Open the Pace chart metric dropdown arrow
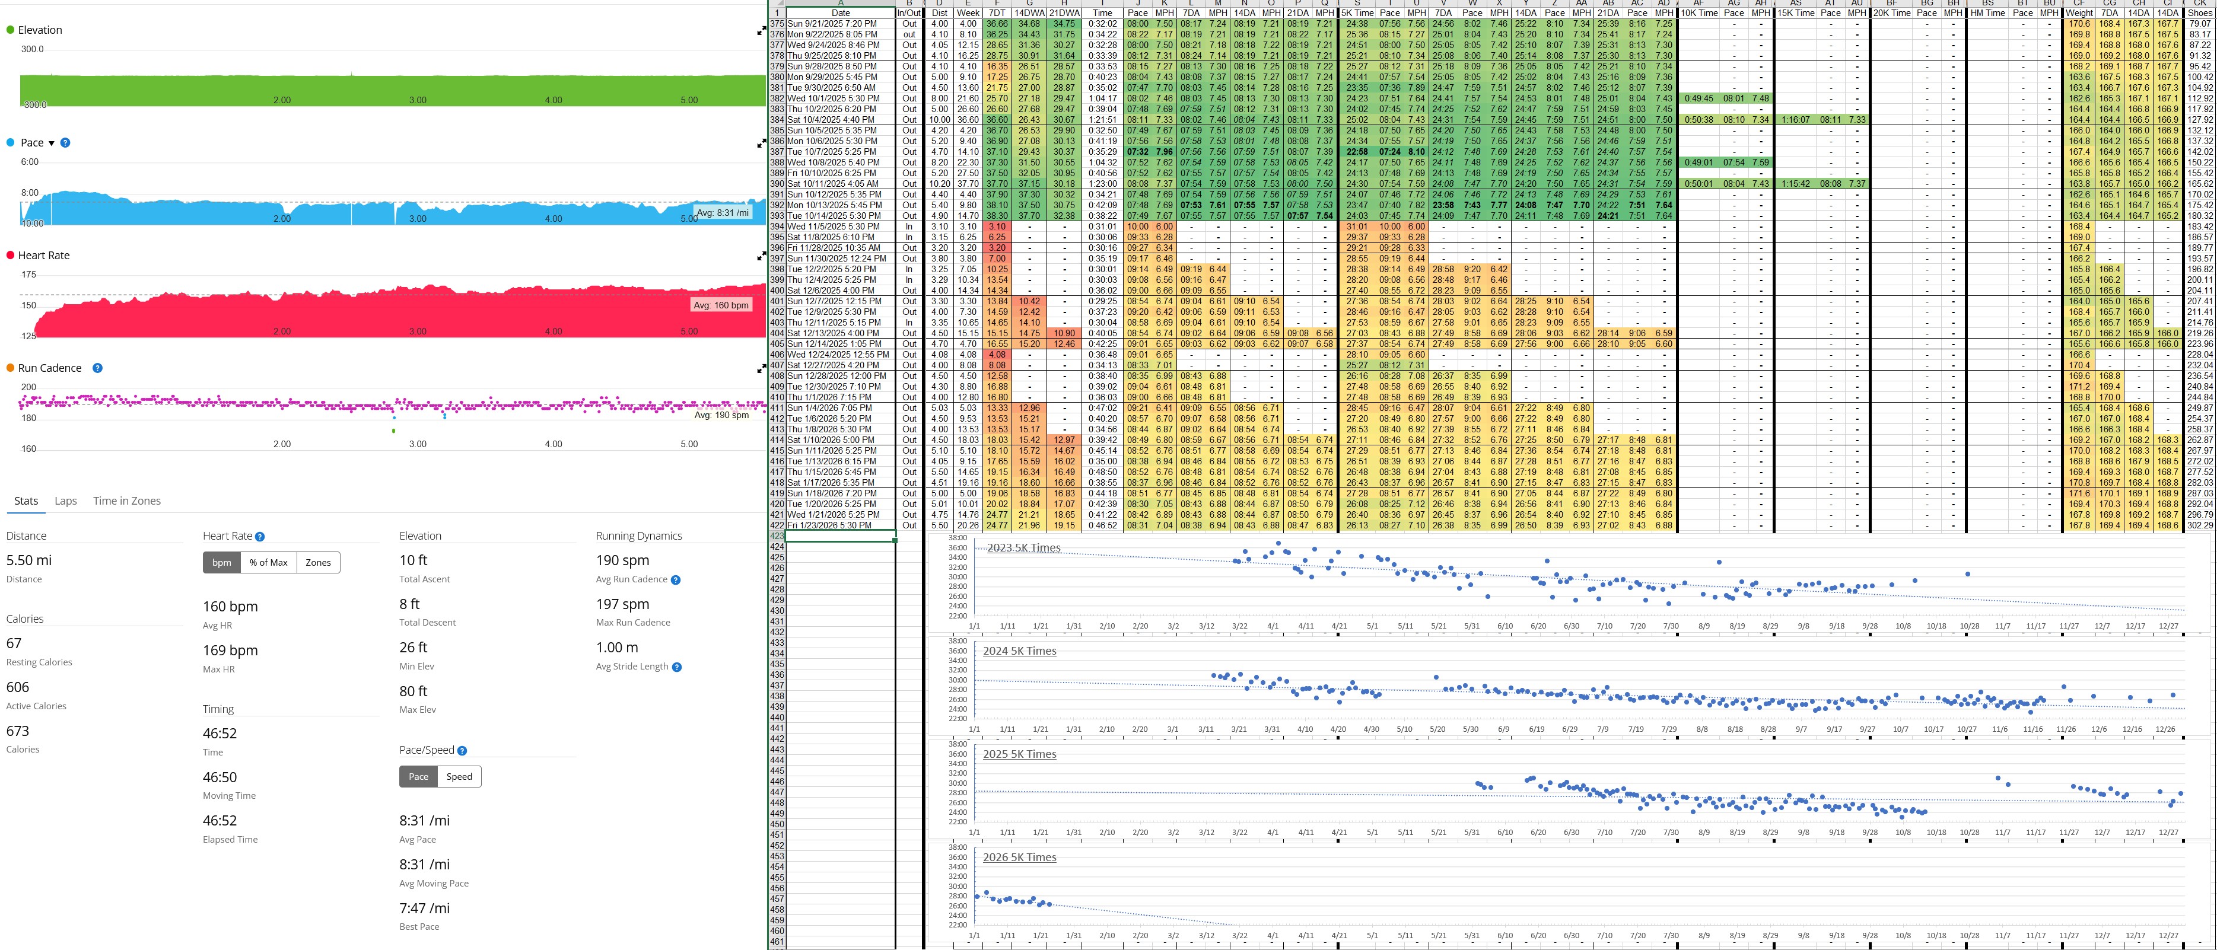Image resolution: width=2217 pixels, height=950 pixels. click(52, 144)
